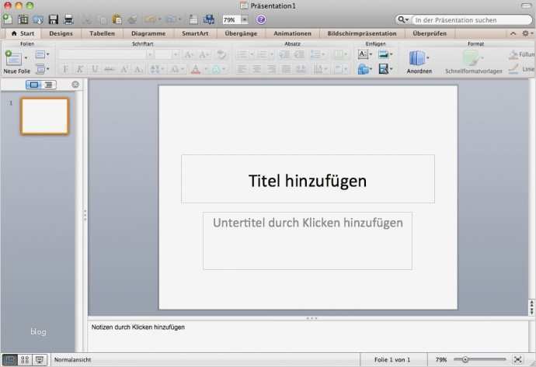Open the font size combo box
Screen dimensions: 536x367
pos(167,54)
